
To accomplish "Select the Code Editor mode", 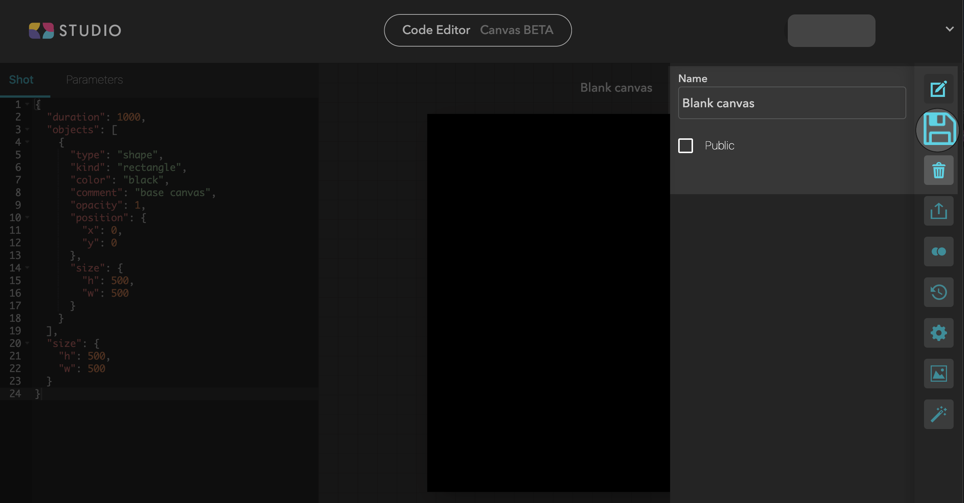I will 436,30.
